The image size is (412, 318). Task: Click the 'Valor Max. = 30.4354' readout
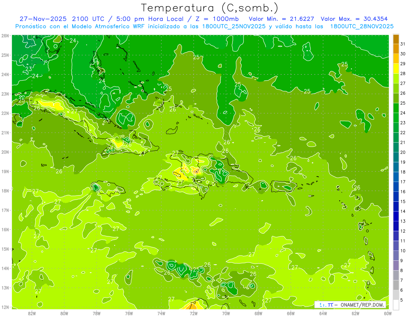pyautogui.click(x=354, y=19)
